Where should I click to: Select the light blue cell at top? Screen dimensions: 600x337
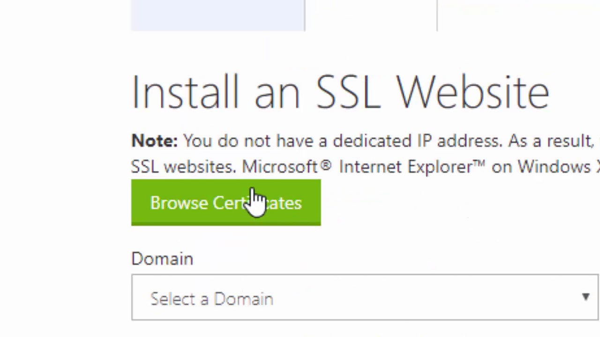(218, 15)
